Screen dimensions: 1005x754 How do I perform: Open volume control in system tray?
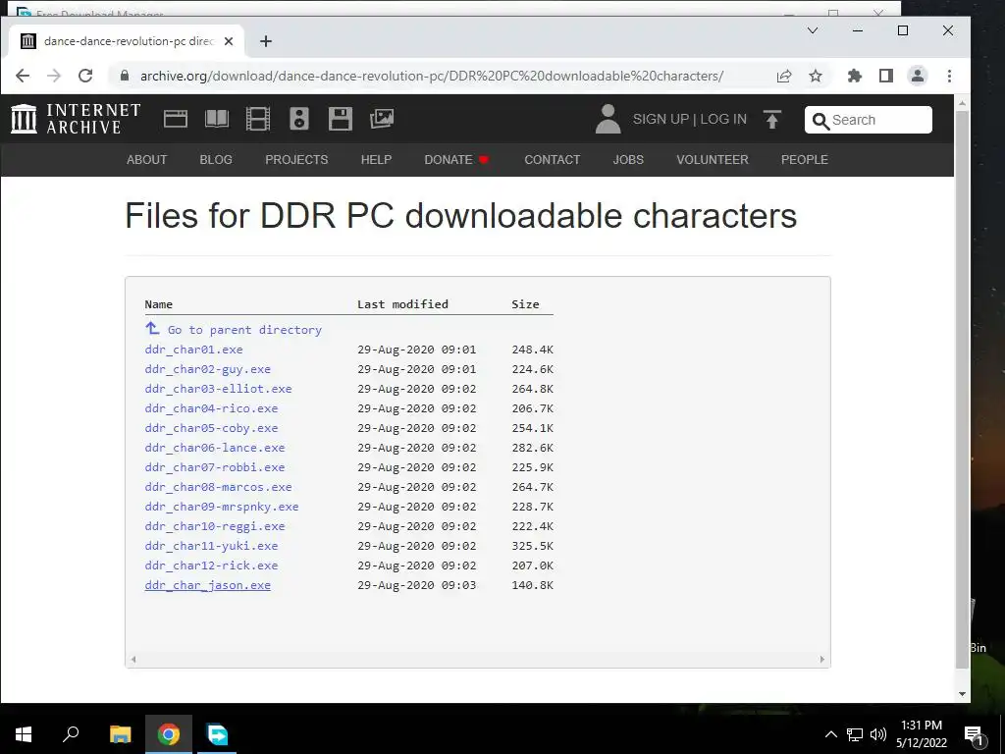(878, 734)
